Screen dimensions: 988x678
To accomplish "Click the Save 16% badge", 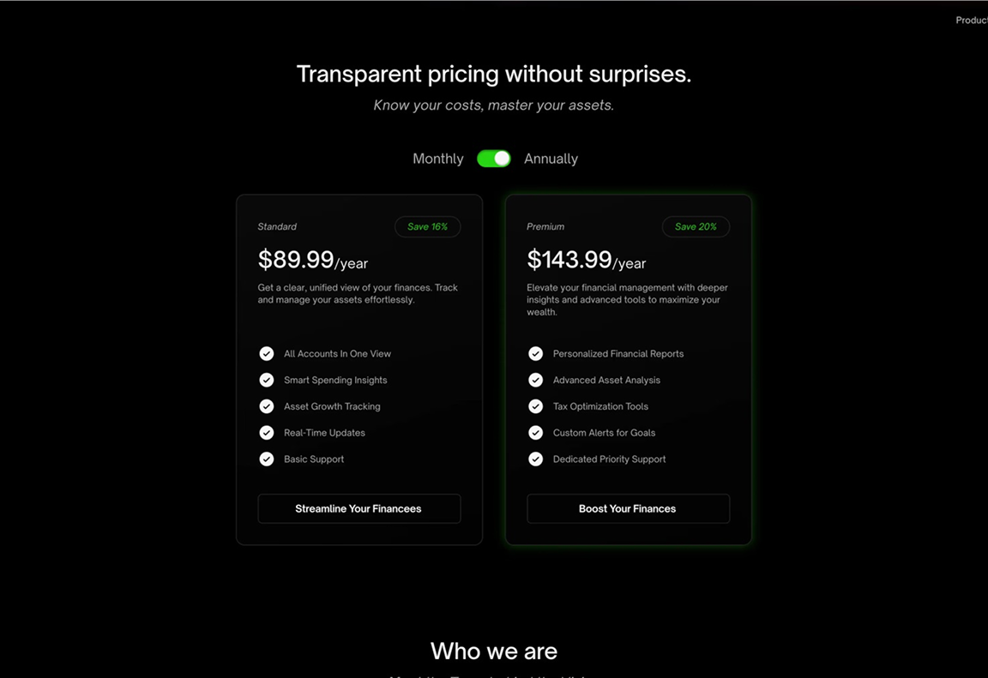I will click(x=427, y=227).
